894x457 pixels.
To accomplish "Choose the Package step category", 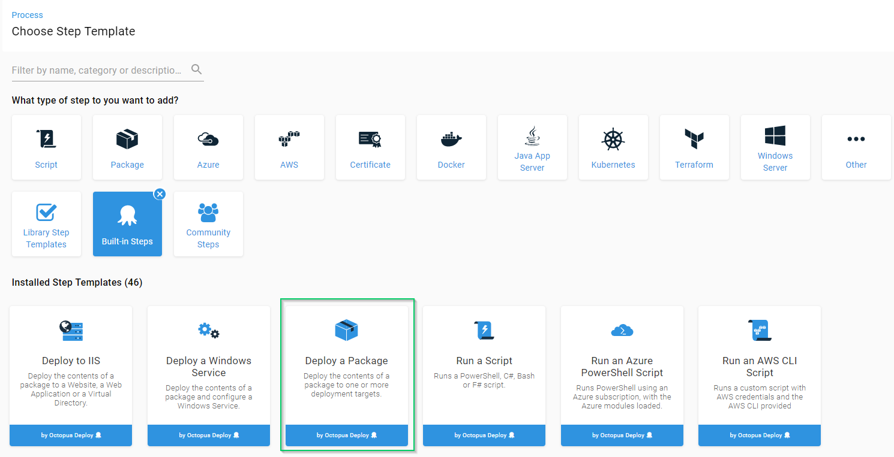I will [x=127, y=147].
